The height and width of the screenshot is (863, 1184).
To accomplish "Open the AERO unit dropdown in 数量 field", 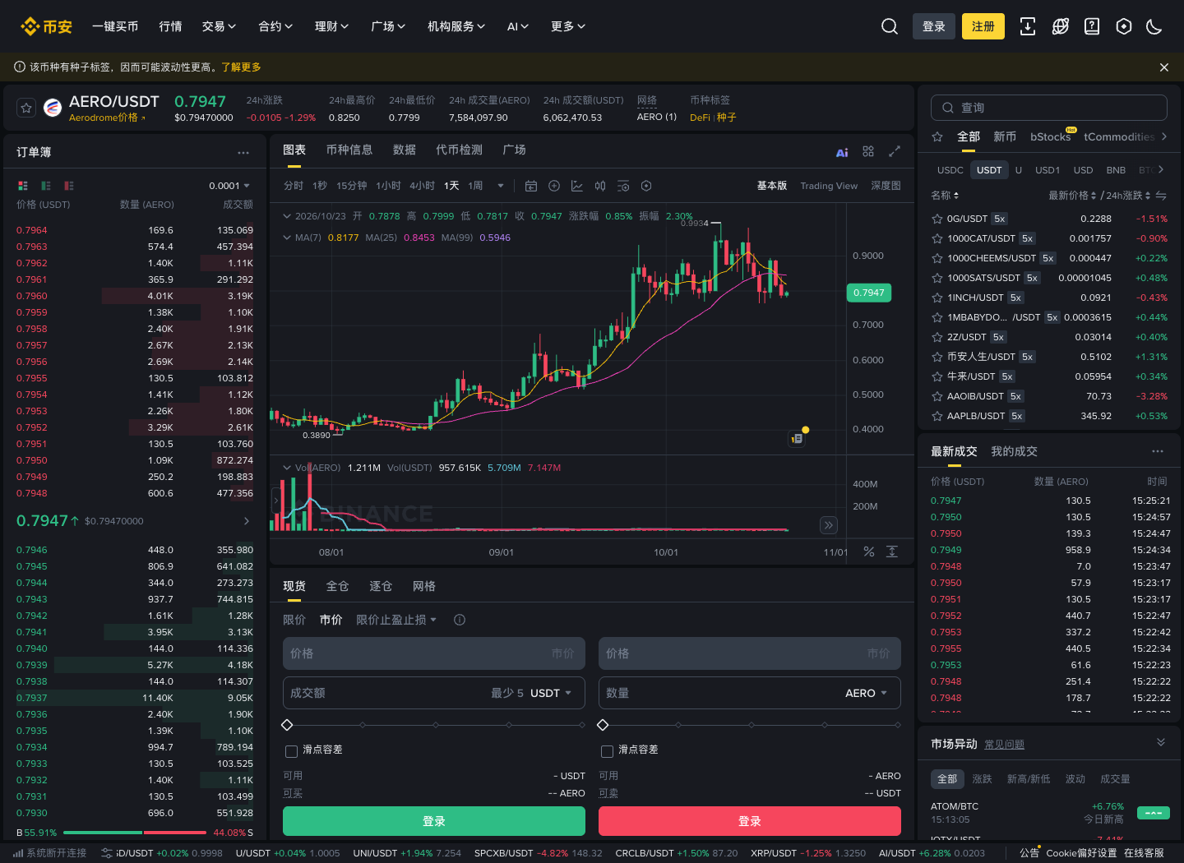I will tap(867, 693).
